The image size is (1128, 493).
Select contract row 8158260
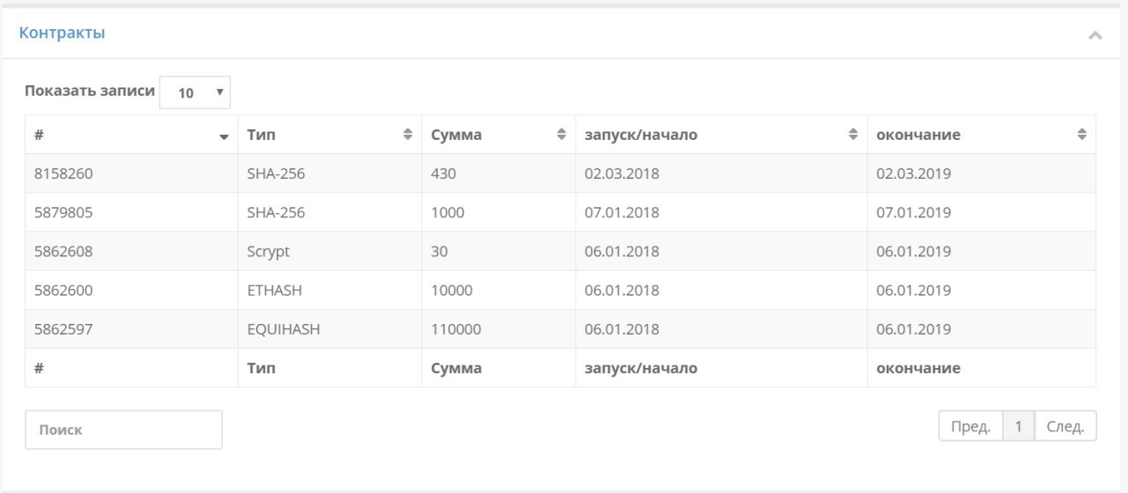click(560, 173)
